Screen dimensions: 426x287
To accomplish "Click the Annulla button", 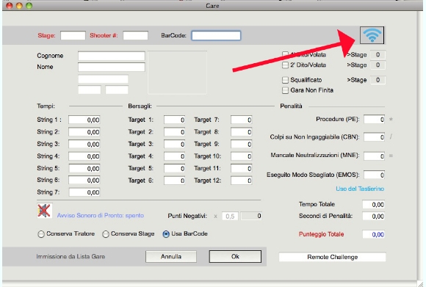I will pyautogui.click(x=171, y=257).
